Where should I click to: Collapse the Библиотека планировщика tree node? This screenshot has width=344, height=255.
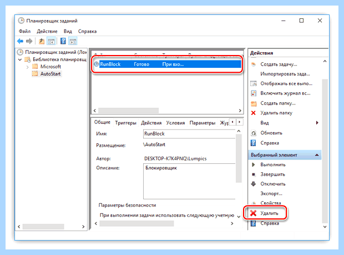click(x=20, y=59)
